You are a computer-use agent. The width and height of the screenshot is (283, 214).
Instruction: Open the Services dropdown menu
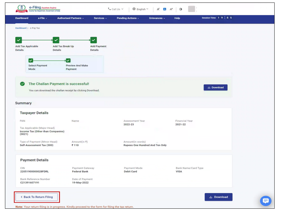(100, 18)
